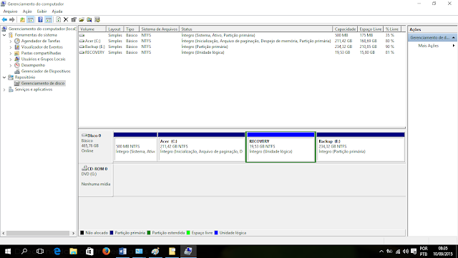
Task: Select the unnamed 500 MB volume row
Action: click(x=242, y=35)
